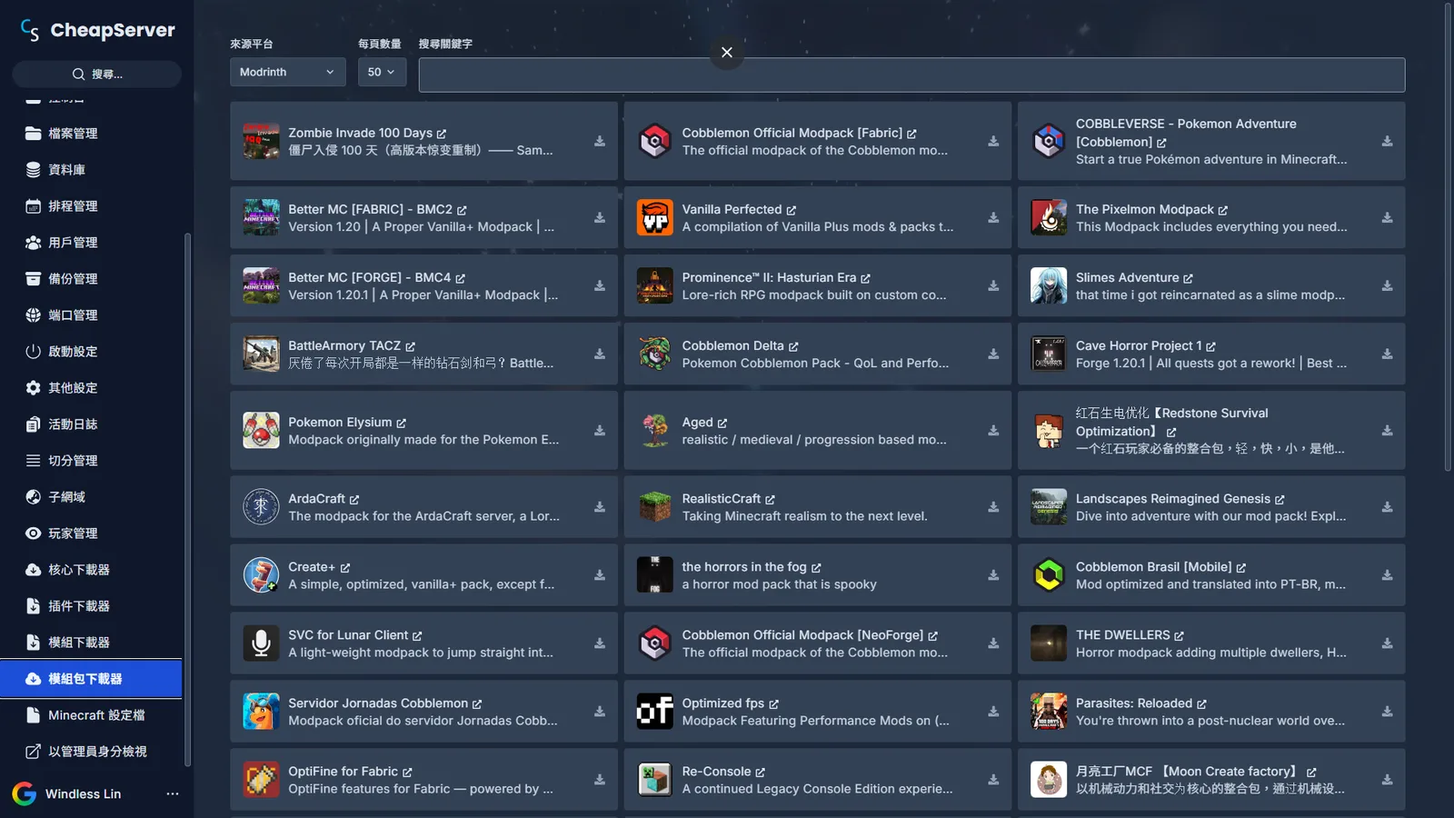
Task: Download Prominence II: Hasturian Era
Action: tap(993, 286)
